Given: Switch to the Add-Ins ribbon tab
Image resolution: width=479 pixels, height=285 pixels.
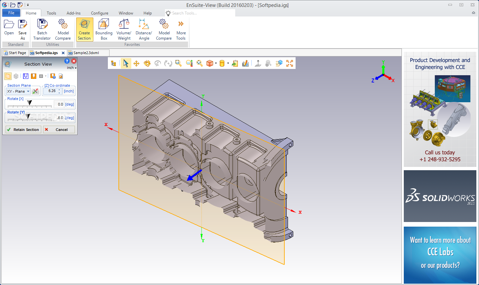Looking at the screenshot, I should click(74, 13).
